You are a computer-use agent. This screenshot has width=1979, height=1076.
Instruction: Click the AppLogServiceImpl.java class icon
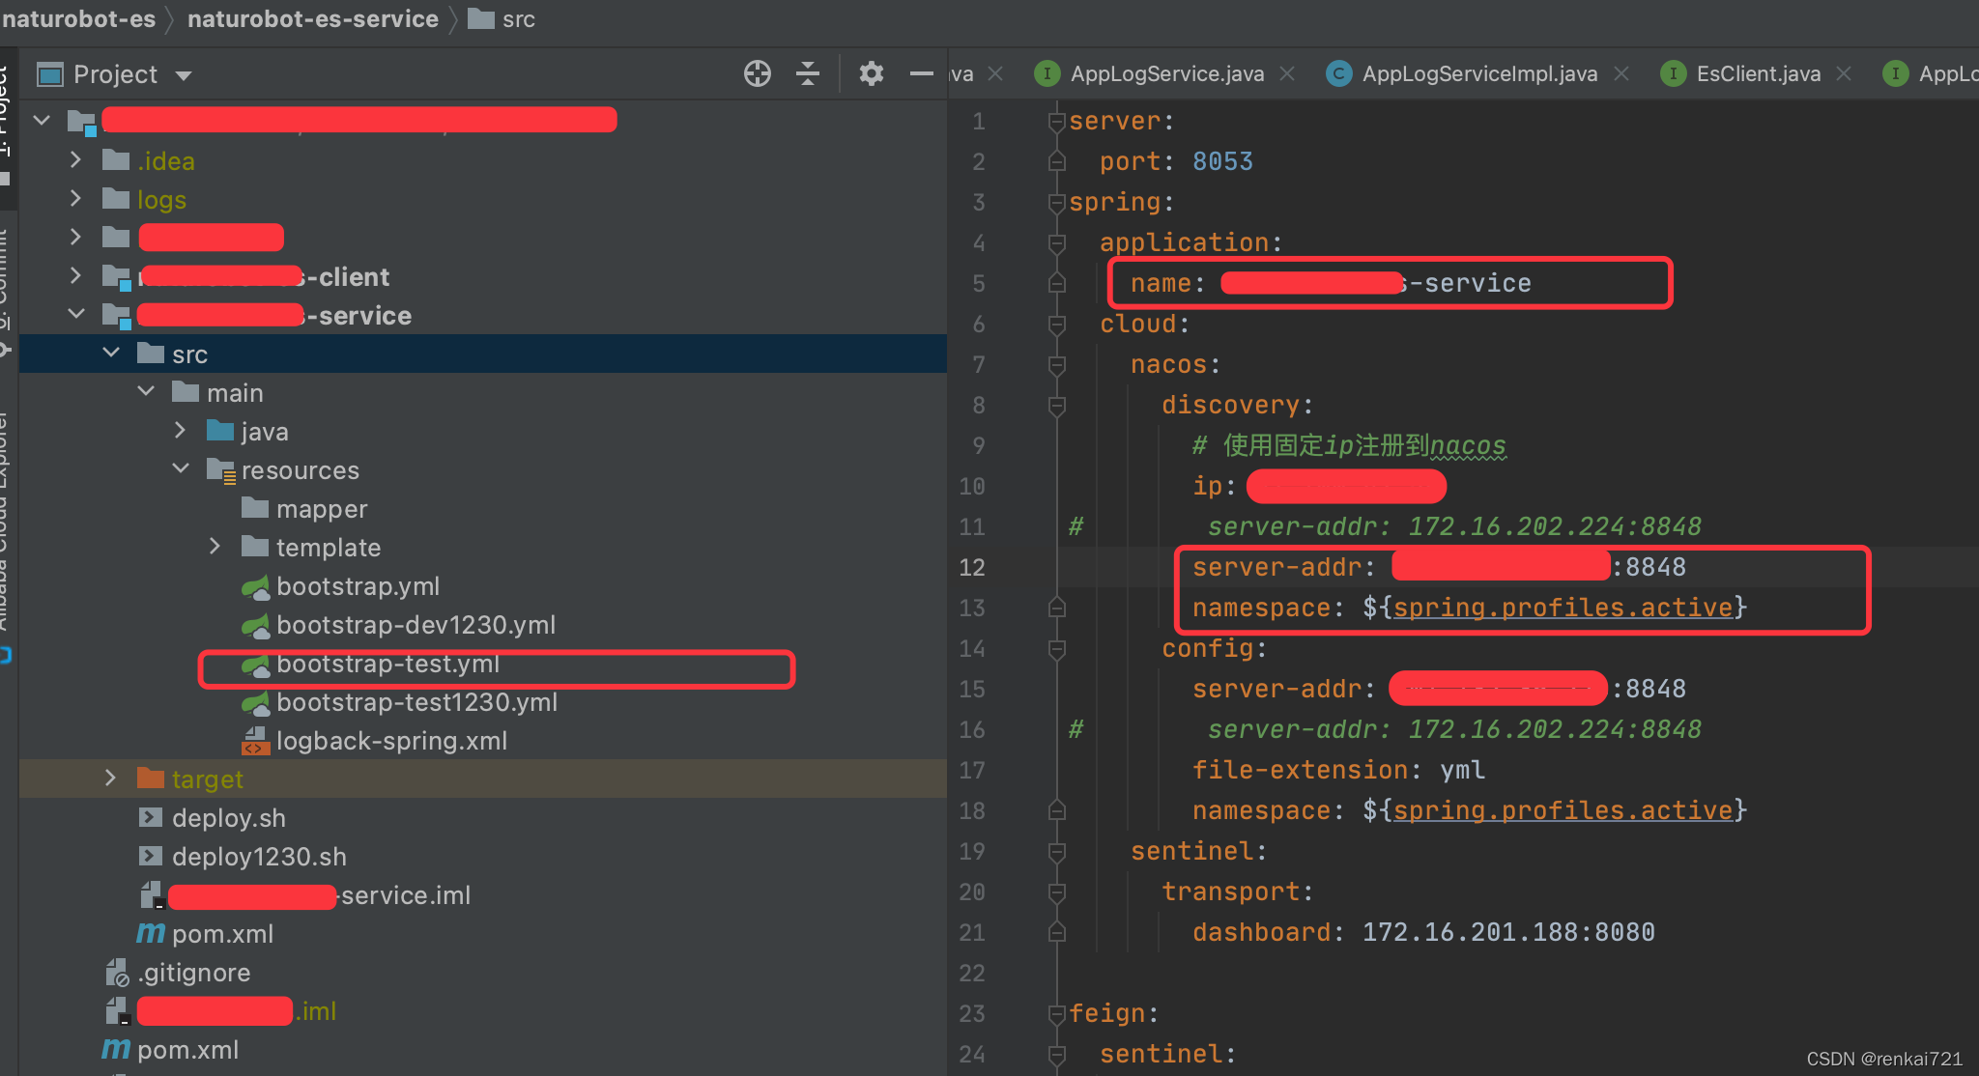(1339, 73)
